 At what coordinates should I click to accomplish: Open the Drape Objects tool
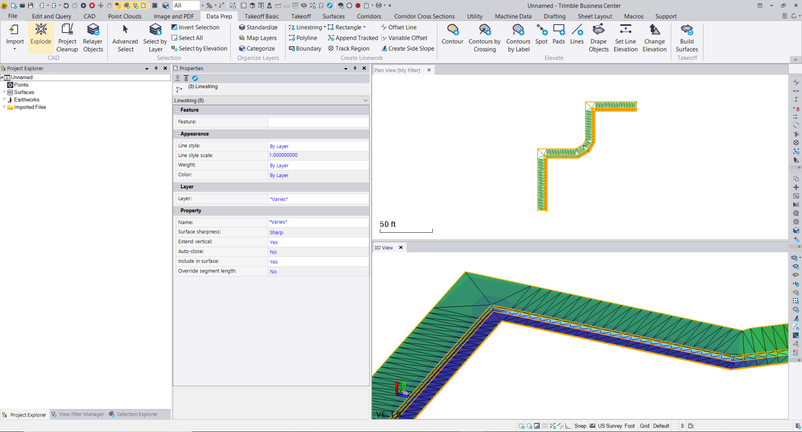598,37
